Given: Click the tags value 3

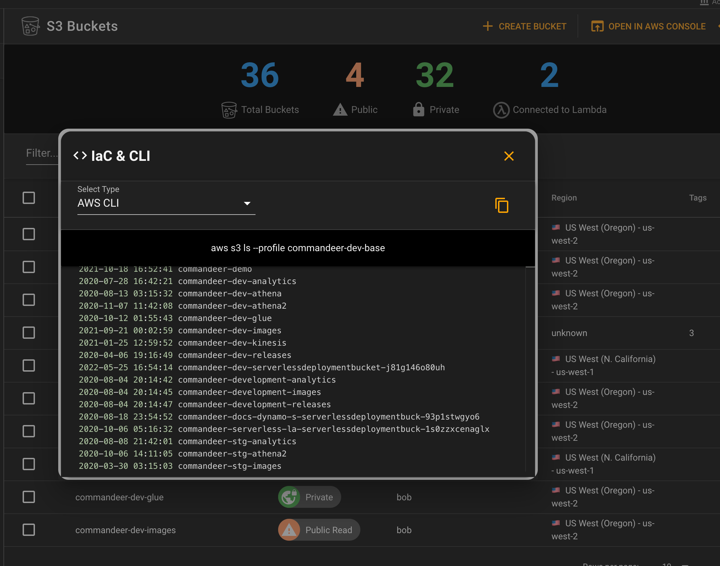Looking at the screenshot, I should click(691, 333).
